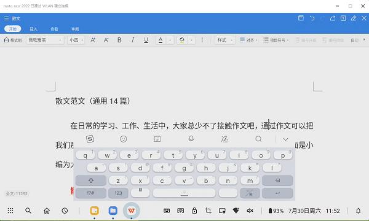Open the 样式 styles dropdown
369x221 pixels.
click(225, 40)
